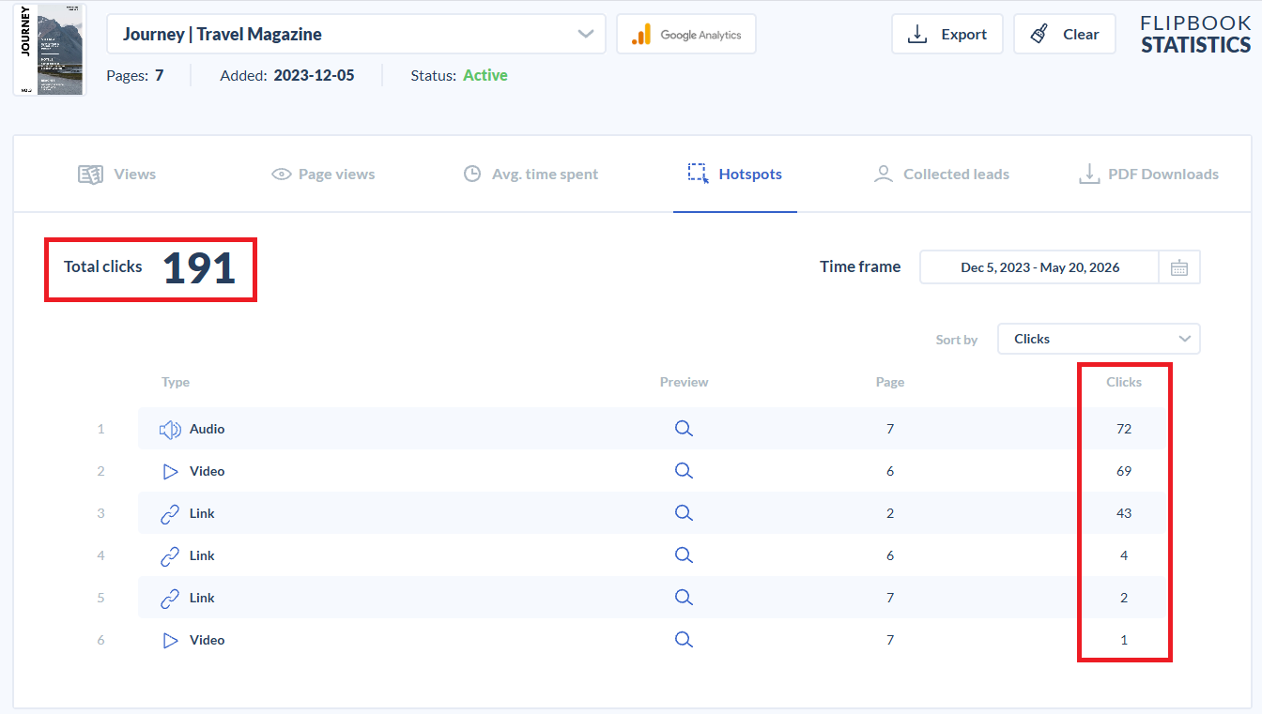Switch to the PDF Downloads tab
The height and width of the screenshot is (714, 1262).
(1148, 175)
